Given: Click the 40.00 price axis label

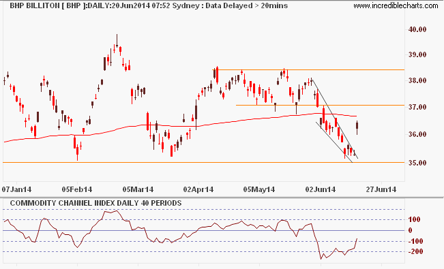Looking at the screenshot, I should tap(417, 29).
